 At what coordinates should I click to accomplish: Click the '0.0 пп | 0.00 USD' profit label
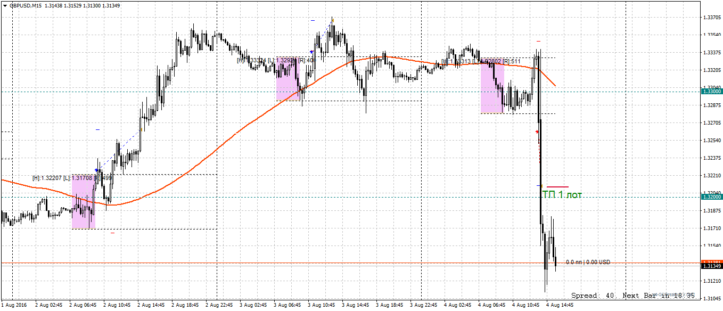point(588,262)
